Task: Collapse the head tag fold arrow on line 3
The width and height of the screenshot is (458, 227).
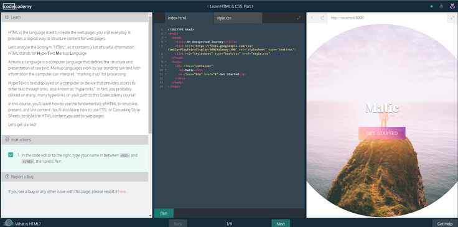Action: pyautogui.click(x=166, y=38)
